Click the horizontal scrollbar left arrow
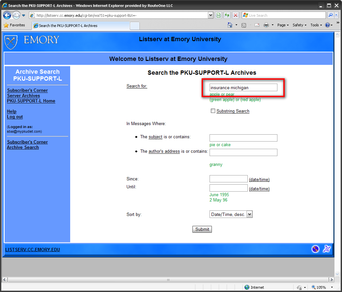This screenshot has height=292, width=342. tap(5, 279)
